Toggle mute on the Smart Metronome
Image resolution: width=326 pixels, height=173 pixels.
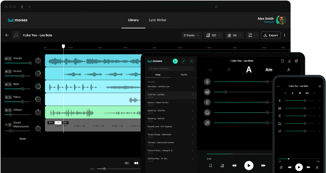(x=7, y=125)
